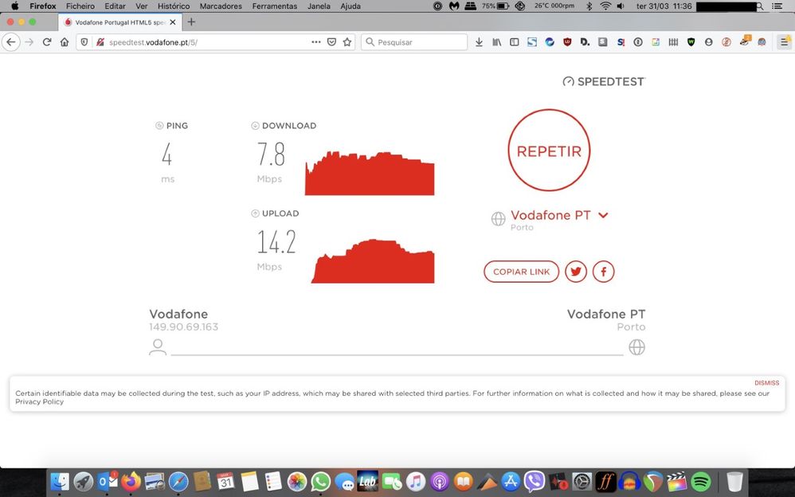Open the Library icon in Firefox toolbar
This screenshot has height=497, width=795.
click(x=497, y=42)
